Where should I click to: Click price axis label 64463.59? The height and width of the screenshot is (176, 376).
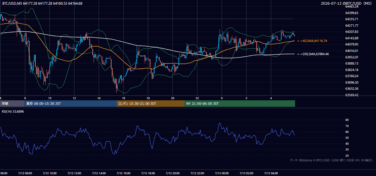pyautogui.click(x=352, y=6)
